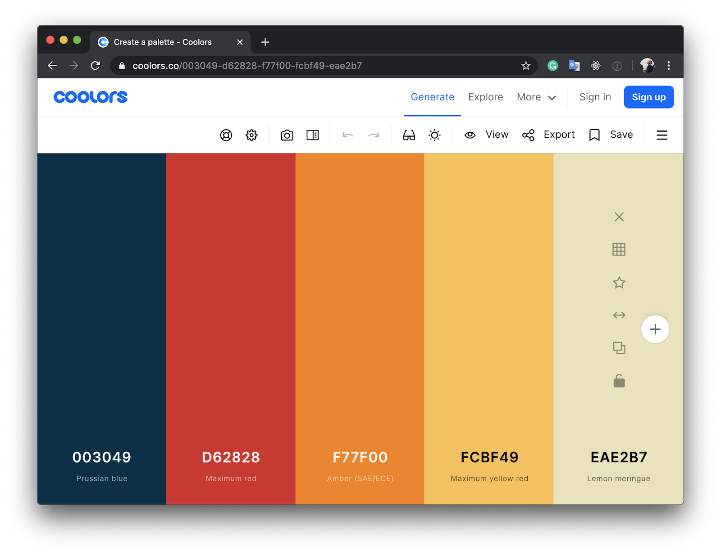Open generator settings gear

[251, 135]
